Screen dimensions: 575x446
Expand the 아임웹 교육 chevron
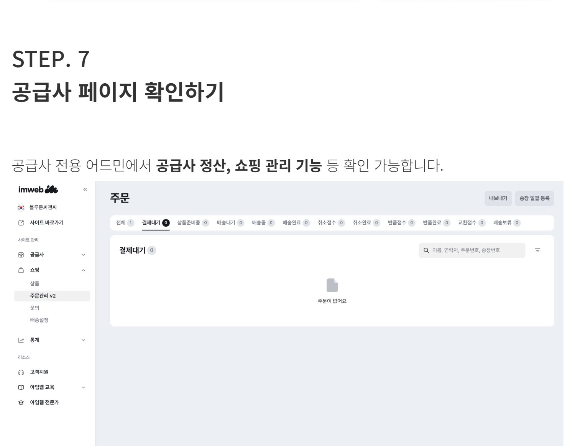pos(84,387)
